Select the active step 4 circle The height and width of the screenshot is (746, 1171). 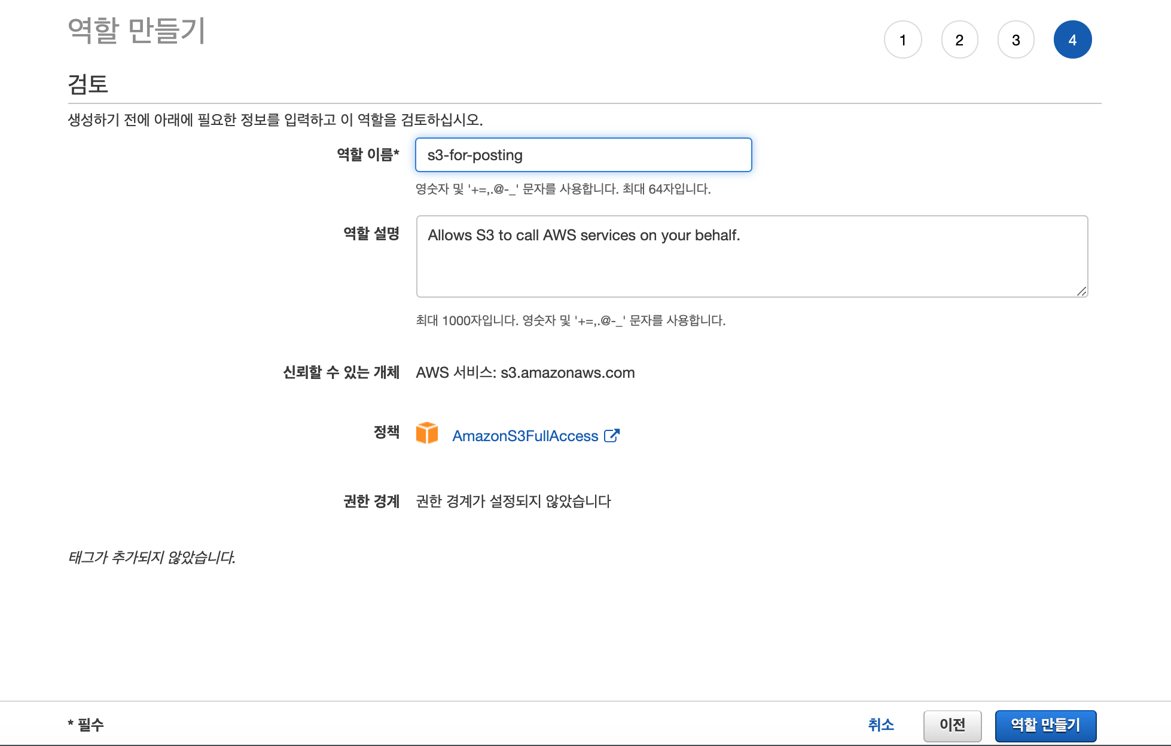pyautogui.click(x=1072, y=40)
